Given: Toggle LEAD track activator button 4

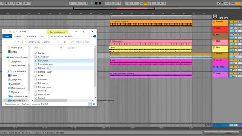Looking at the screenshot, I should pyautogui.click(x=233, y=41).
